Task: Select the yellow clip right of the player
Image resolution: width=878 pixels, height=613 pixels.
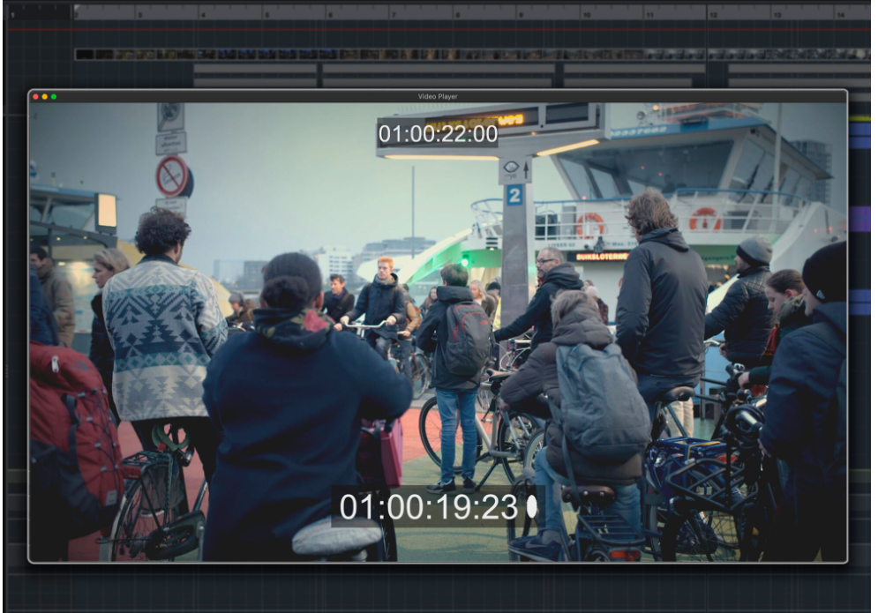Action: tap(859, 117)
